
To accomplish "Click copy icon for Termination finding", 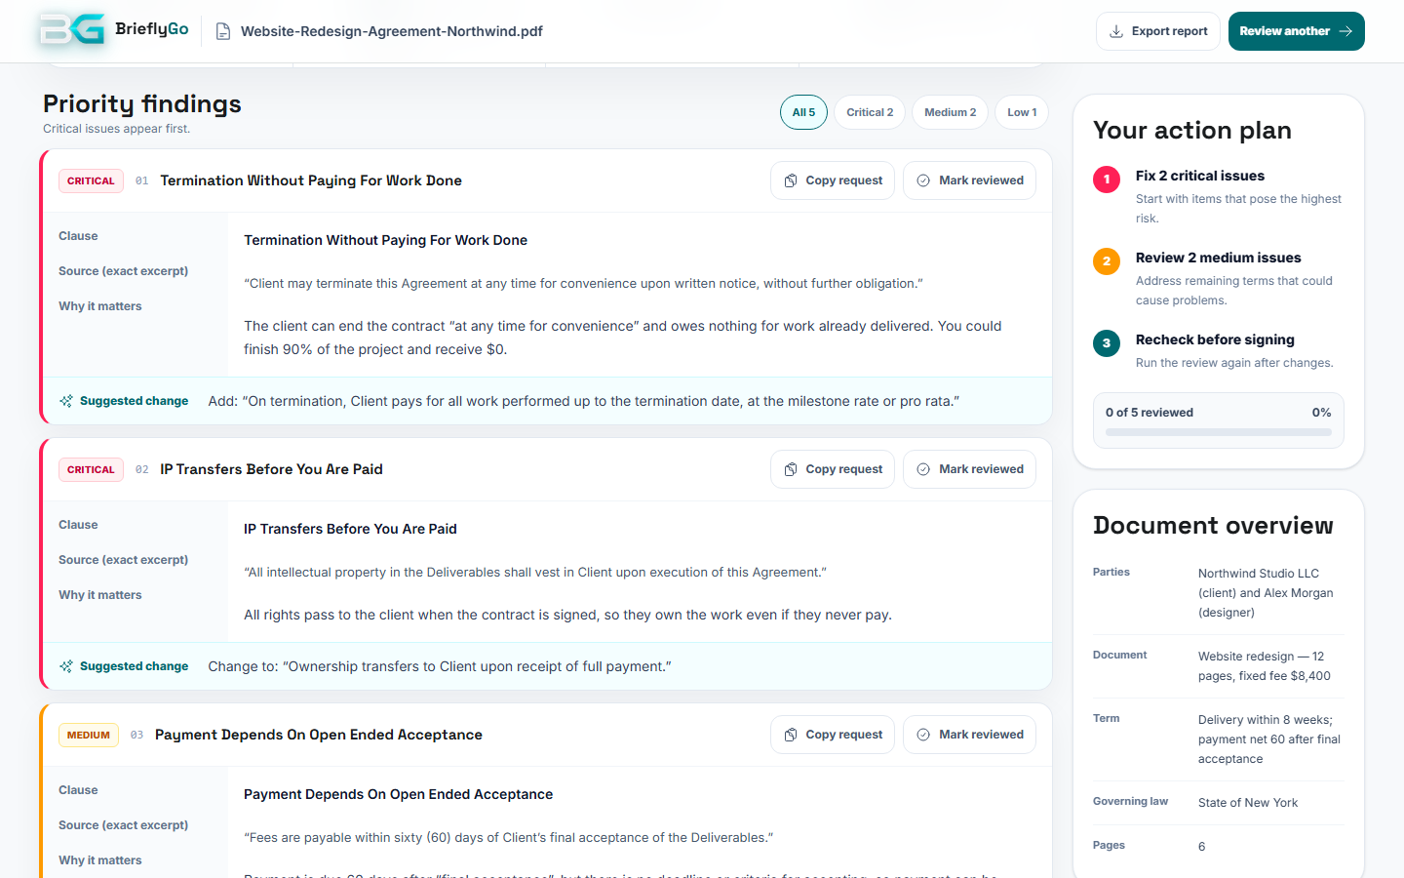I will (791, 180).
